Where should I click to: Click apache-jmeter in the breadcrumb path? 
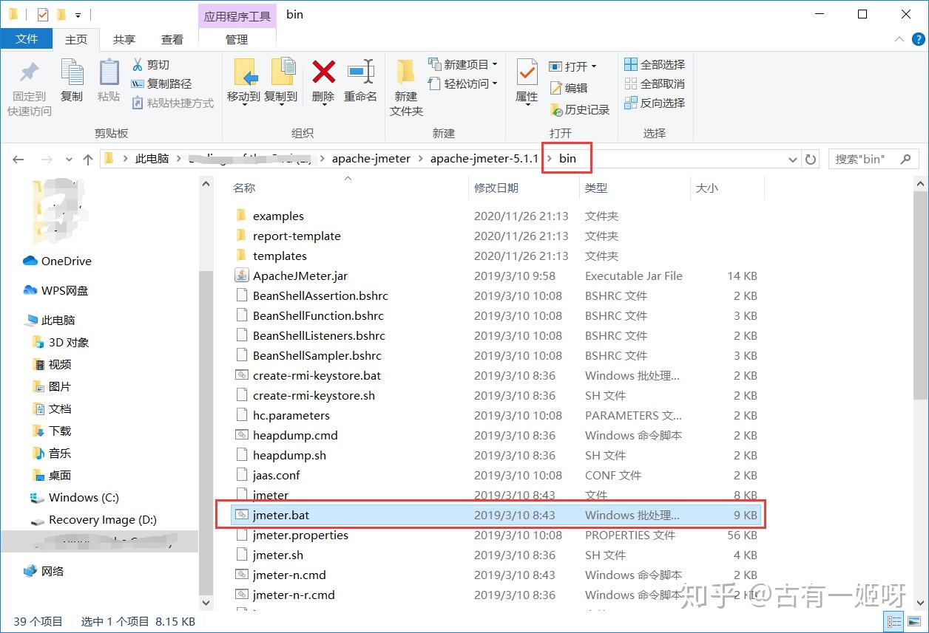coord(371,159)
